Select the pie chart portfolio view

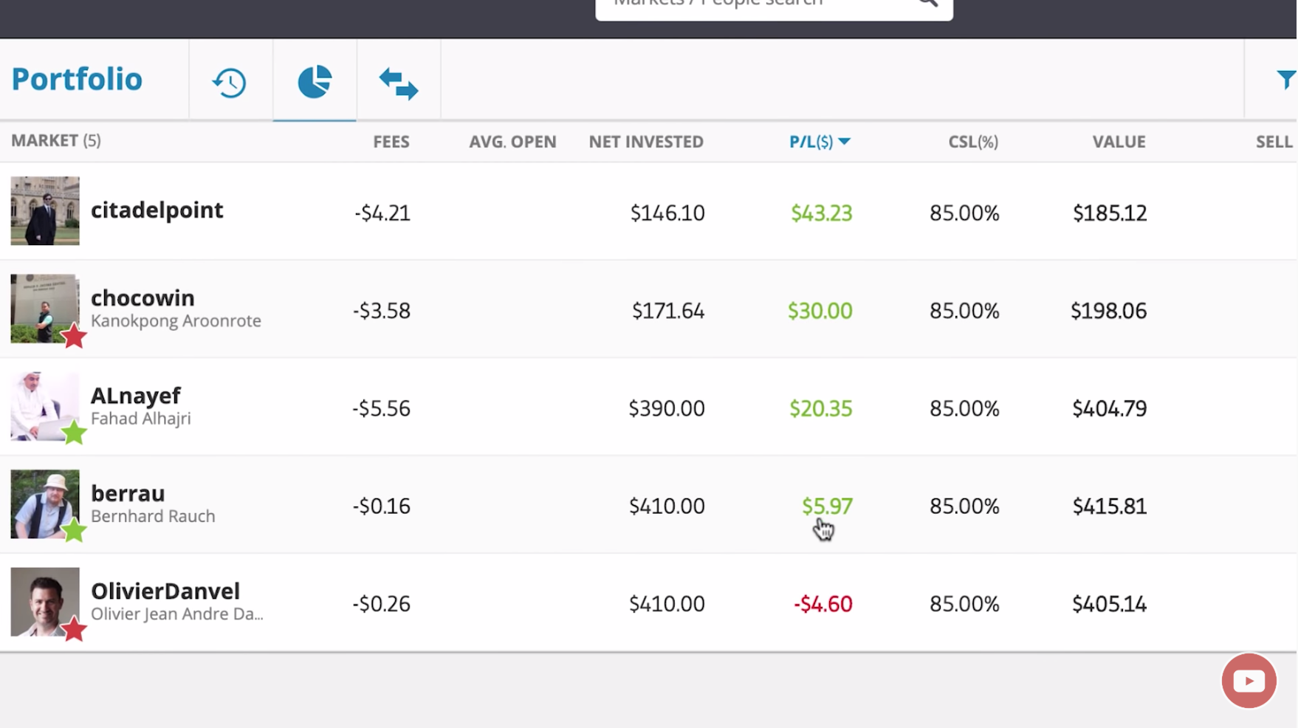(x=314, y=81)
